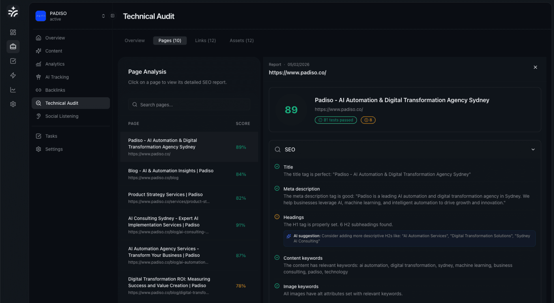Switch to the Pages (10) tab
The height and width of the screenshot is (303, 554).
coord(170,40)
